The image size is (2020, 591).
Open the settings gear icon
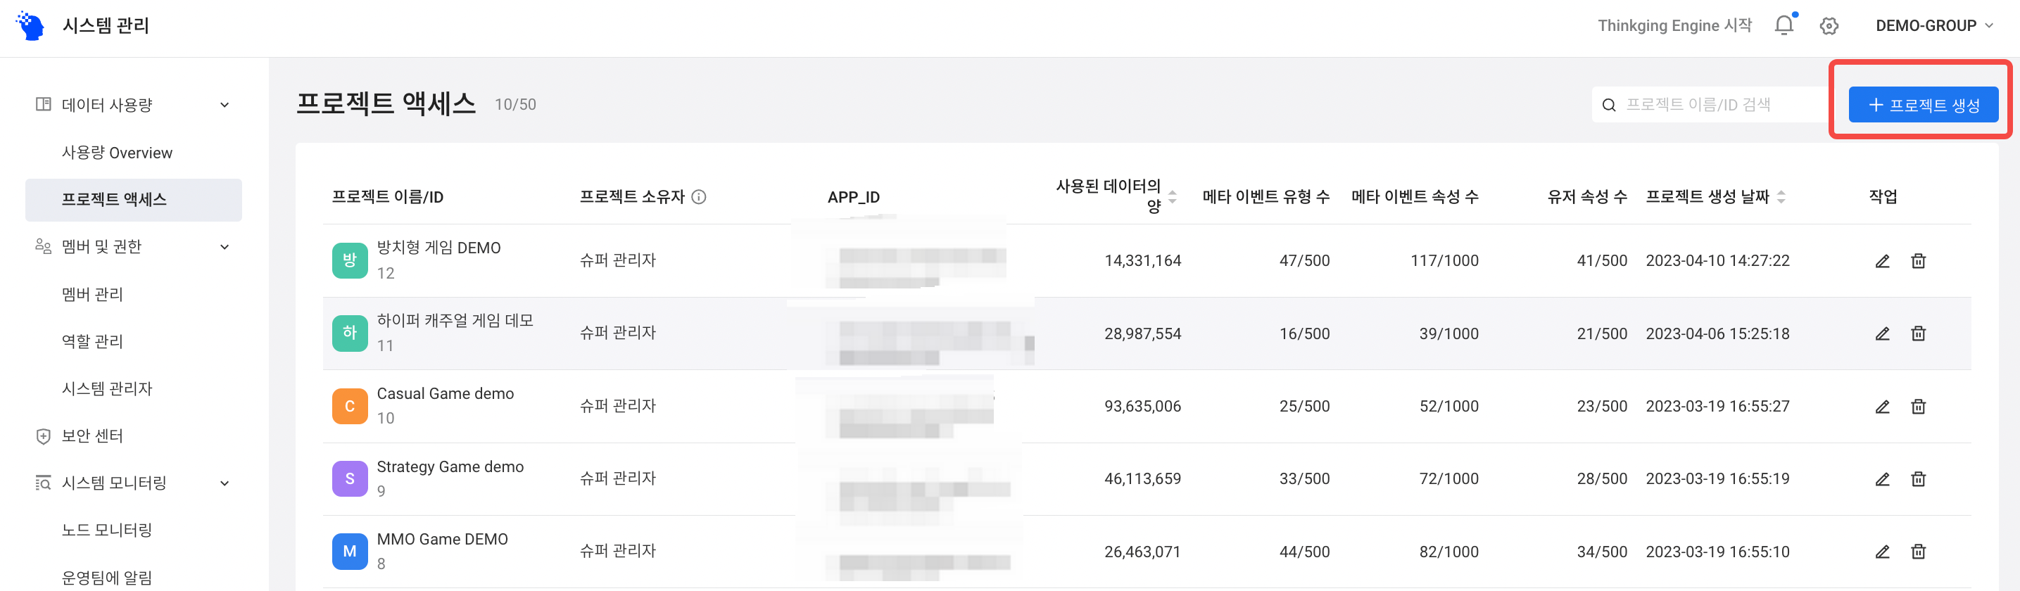pos(1829,26)
